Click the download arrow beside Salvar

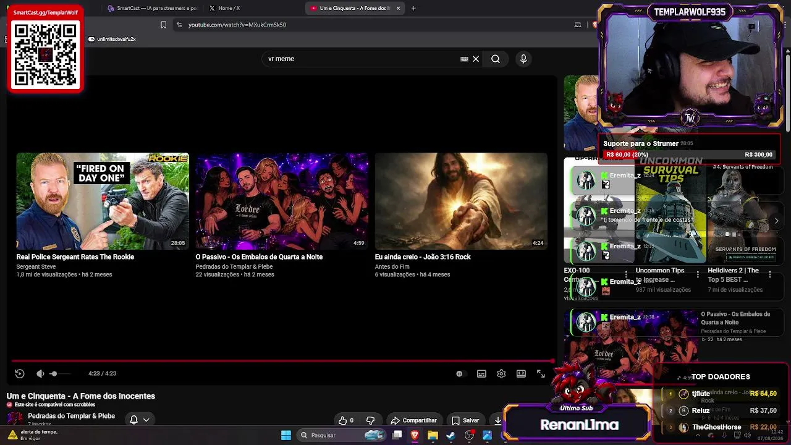click(497, 420)
